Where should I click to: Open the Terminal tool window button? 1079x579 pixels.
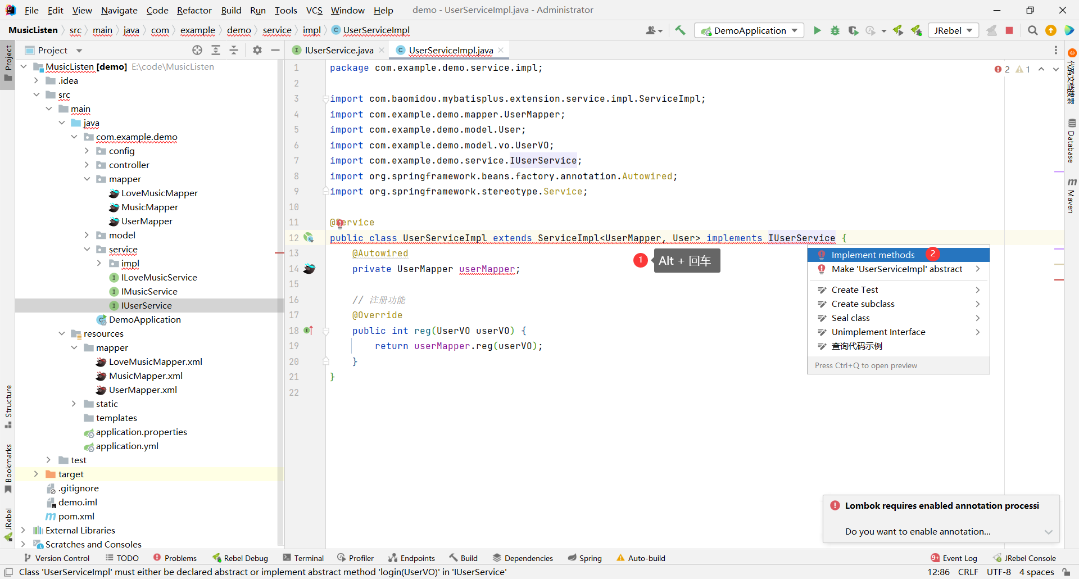coord(303,558)
